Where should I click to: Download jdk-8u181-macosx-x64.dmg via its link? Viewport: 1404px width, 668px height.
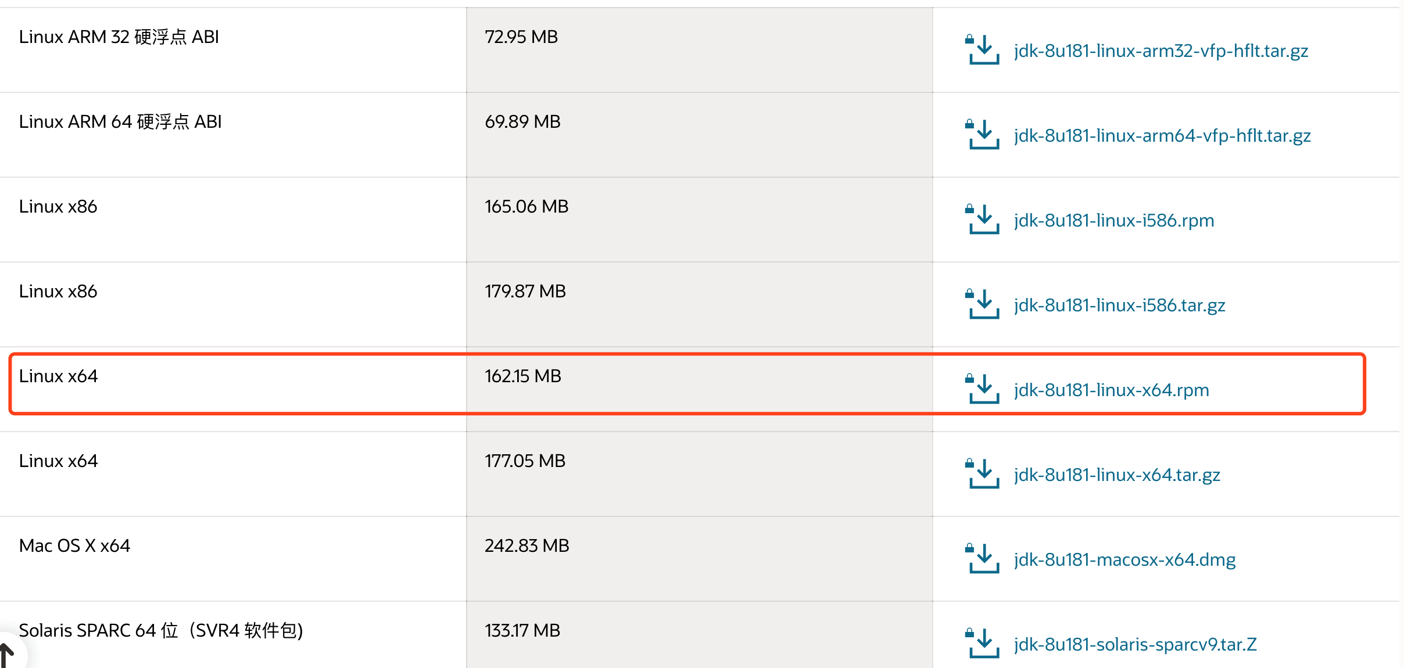(x=1124, y=559)
